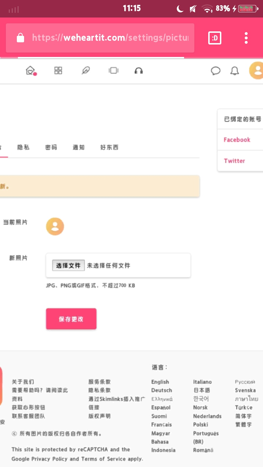
Task: Select English in the language list
Action: coord(160,382)
